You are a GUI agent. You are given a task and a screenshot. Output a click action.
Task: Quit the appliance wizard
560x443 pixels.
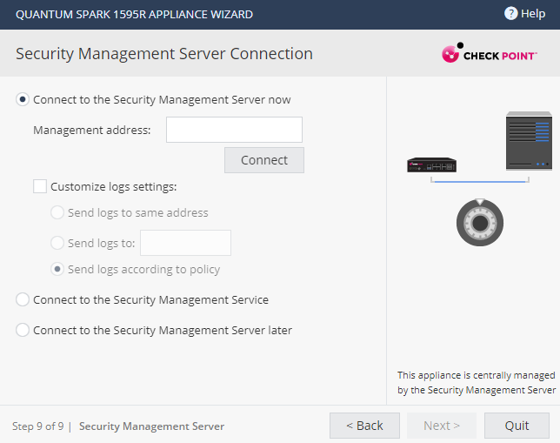coord(517,426)
